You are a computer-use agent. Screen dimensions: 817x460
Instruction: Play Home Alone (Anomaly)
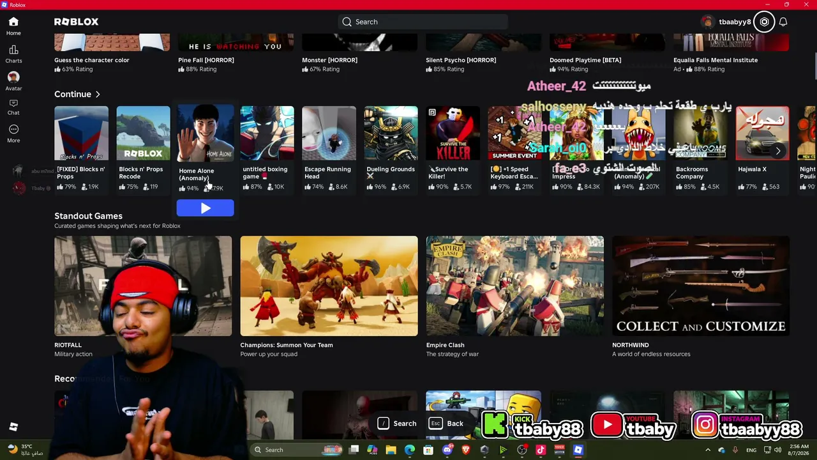pos(205,208)
